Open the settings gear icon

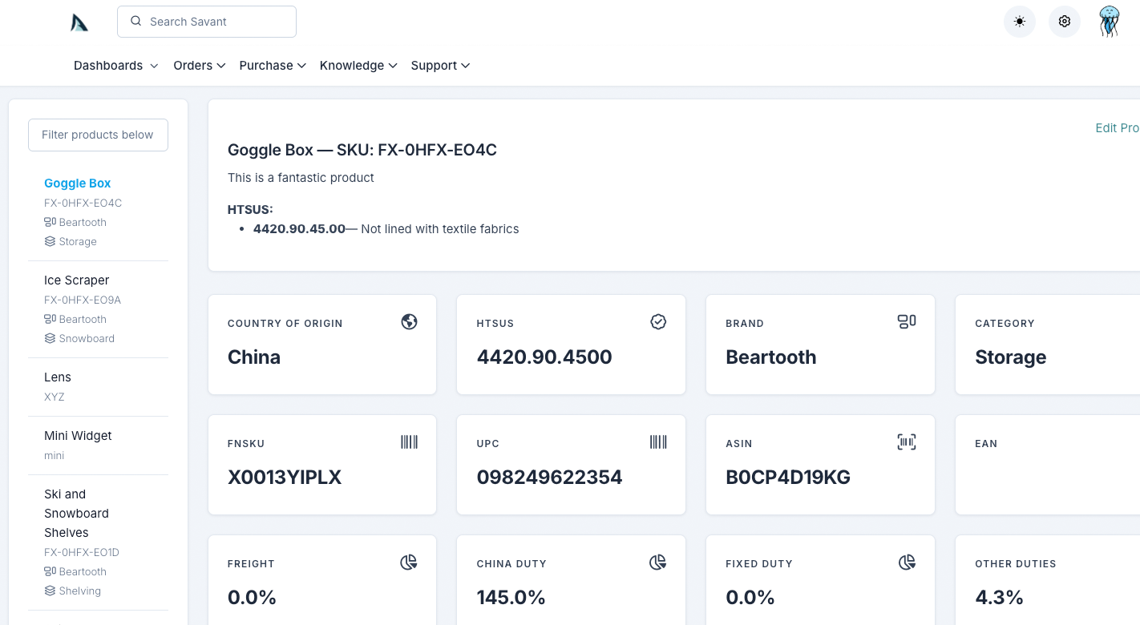click(x=1064, y=22)
